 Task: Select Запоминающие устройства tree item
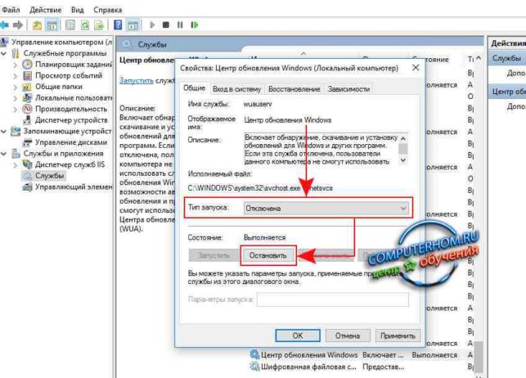67,131
